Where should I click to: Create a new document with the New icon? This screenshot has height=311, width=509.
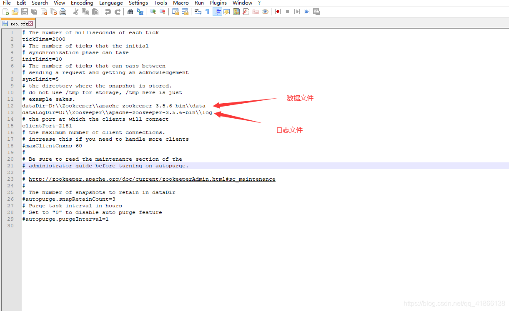coord(5,12)
